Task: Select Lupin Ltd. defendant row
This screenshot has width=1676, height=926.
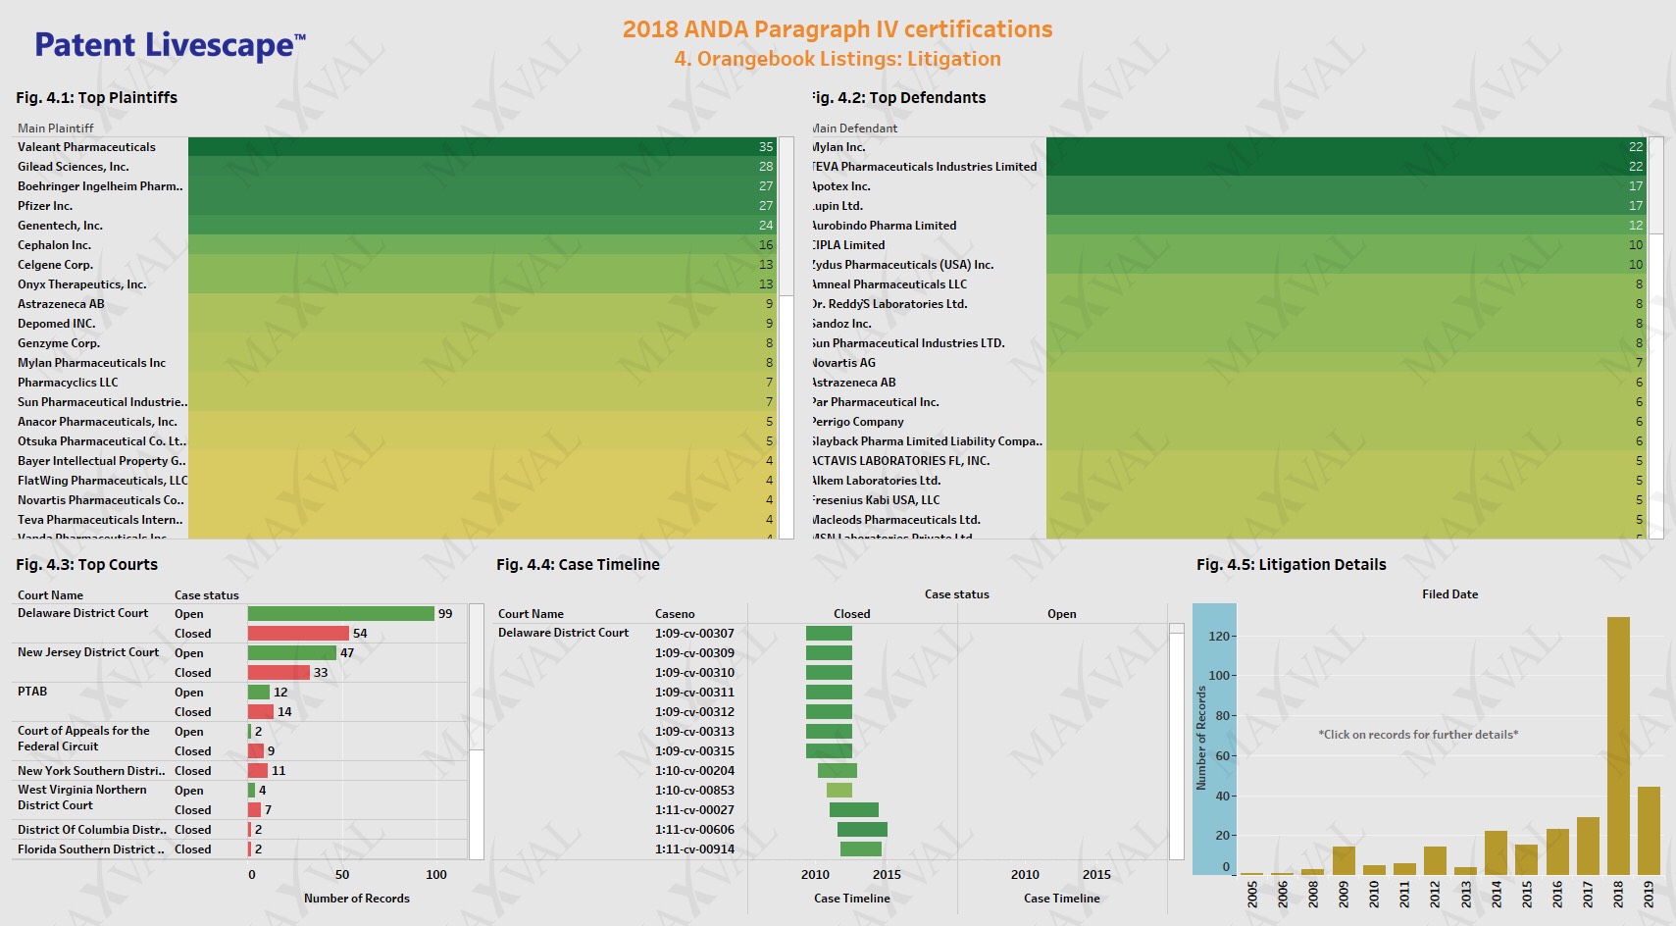Action: coord(1229,206)
